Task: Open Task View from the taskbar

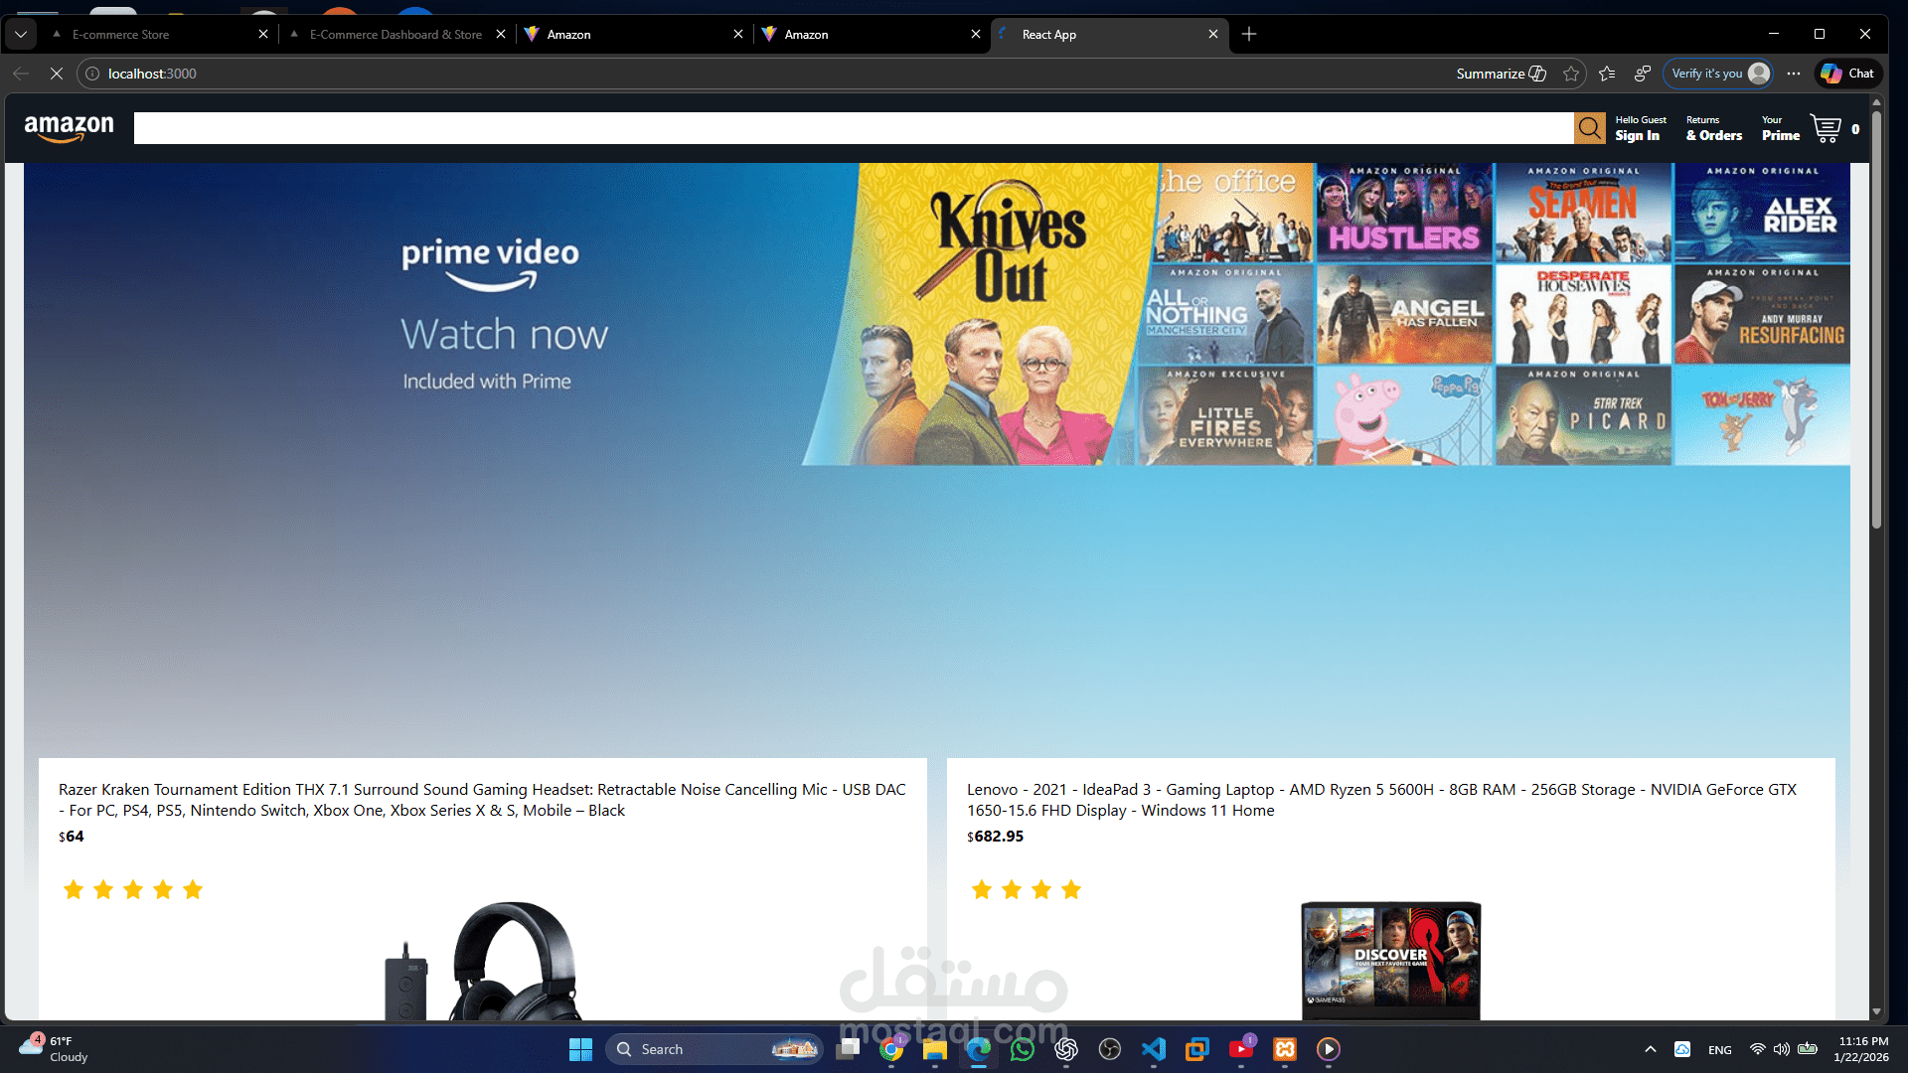Action: 848,1049
